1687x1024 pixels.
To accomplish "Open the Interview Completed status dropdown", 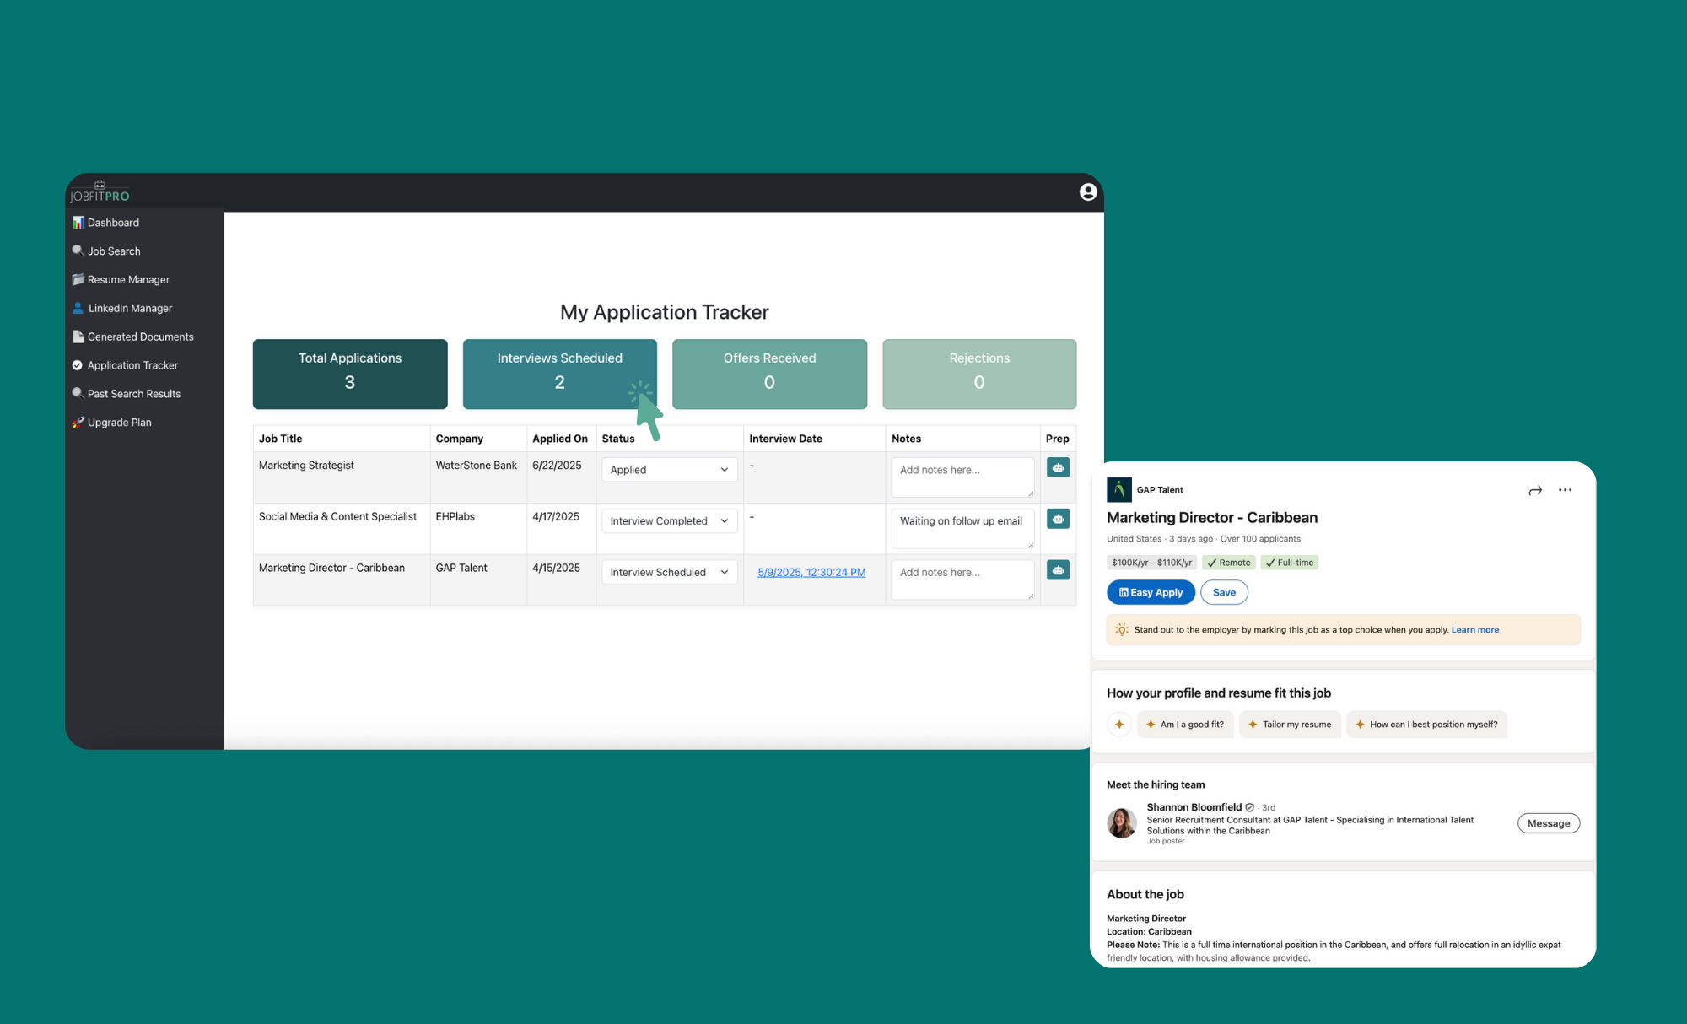I will coord(669,521).
